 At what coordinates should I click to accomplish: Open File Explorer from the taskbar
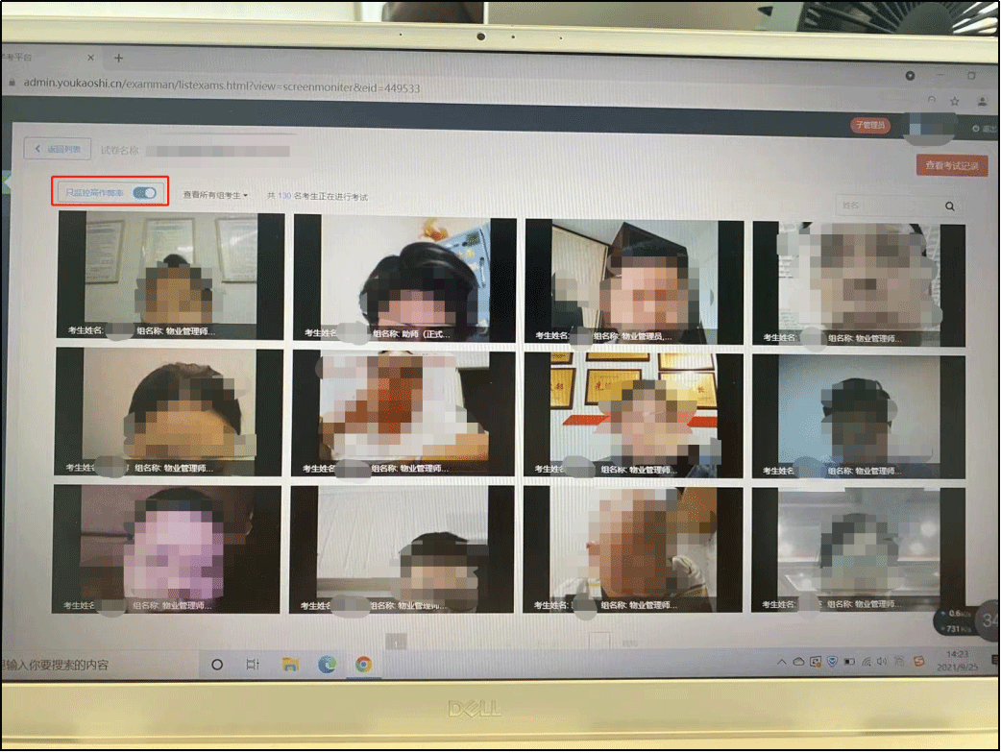[x=290, y=664]
